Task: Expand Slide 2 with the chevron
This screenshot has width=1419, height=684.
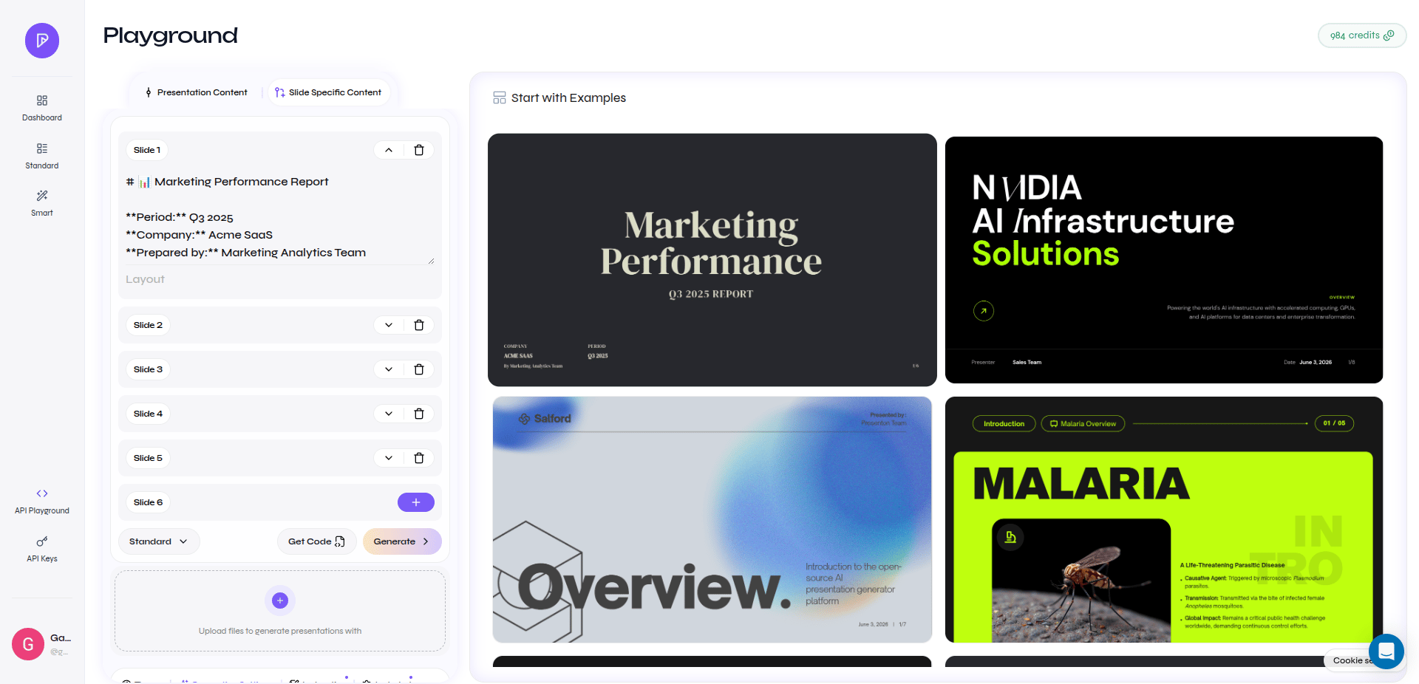Action: click(389, 325)
